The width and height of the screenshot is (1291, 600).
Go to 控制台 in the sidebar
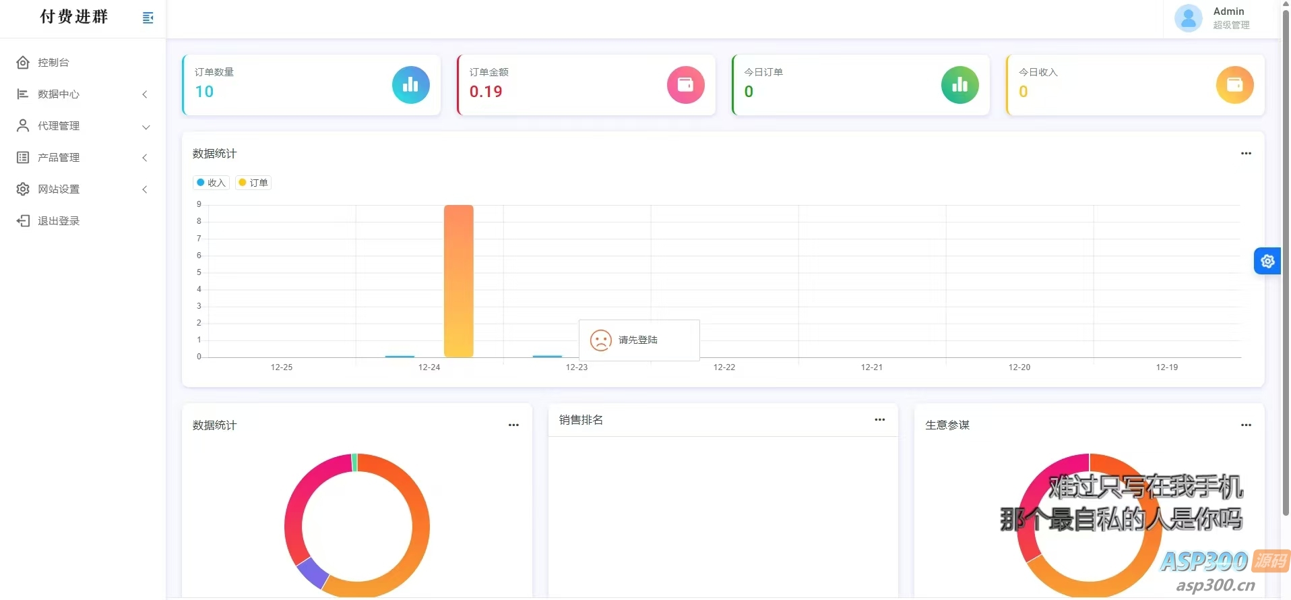[x=54, y=63]
